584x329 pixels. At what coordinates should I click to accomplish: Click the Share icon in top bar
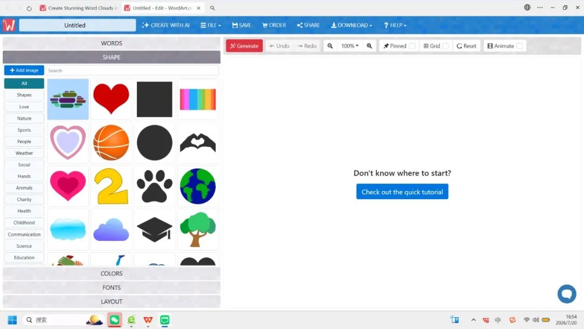point(300,25)
